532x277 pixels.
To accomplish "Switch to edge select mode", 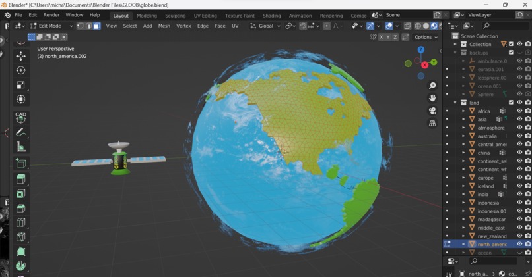I will [88, 26].
